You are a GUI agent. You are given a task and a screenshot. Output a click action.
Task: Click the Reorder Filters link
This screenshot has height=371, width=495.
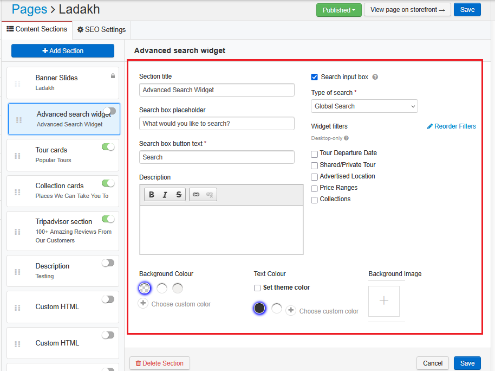(x=451, y=126)
